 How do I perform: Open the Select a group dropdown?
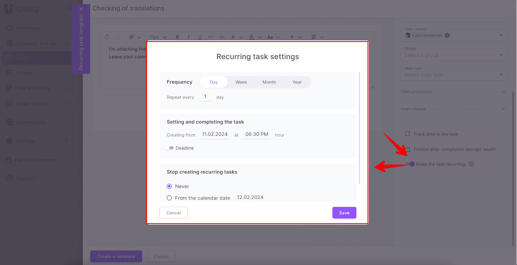[454, 55]
